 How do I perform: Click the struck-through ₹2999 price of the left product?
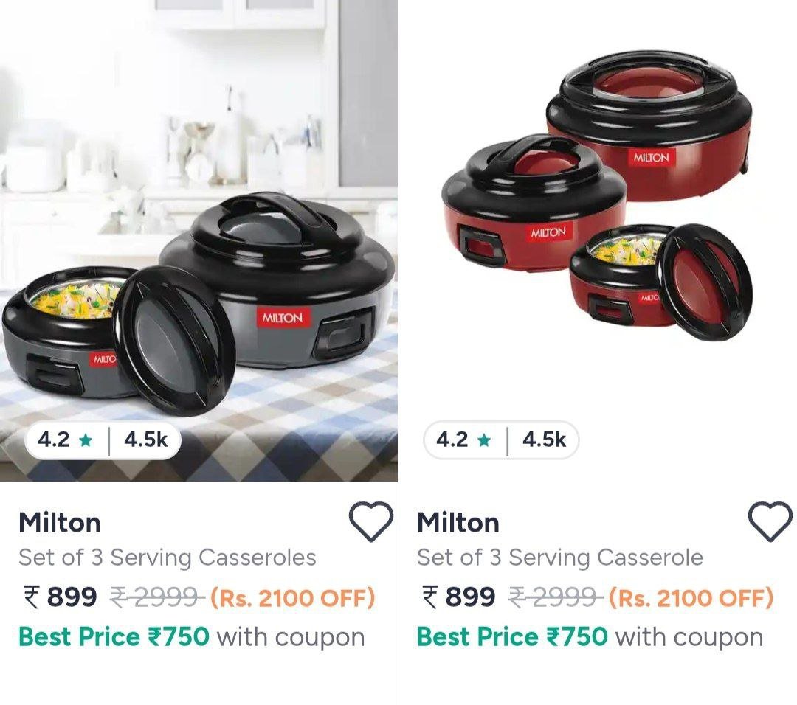click(158, 597)
